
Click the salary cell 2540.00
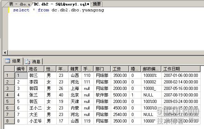[x=120, y=115]
